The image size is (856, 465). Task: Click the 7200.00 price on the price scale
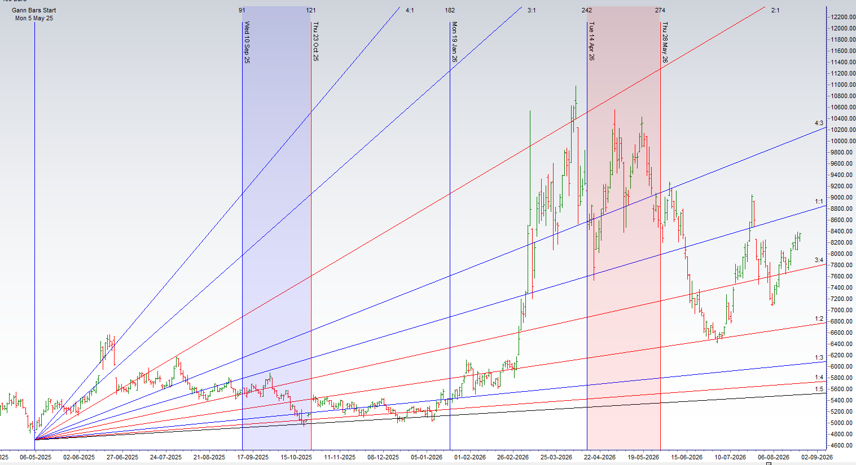pos(842,299)
